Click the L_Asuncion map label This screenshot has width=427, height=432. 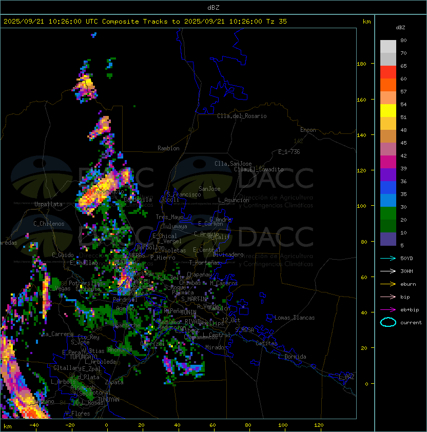point(234,200)
